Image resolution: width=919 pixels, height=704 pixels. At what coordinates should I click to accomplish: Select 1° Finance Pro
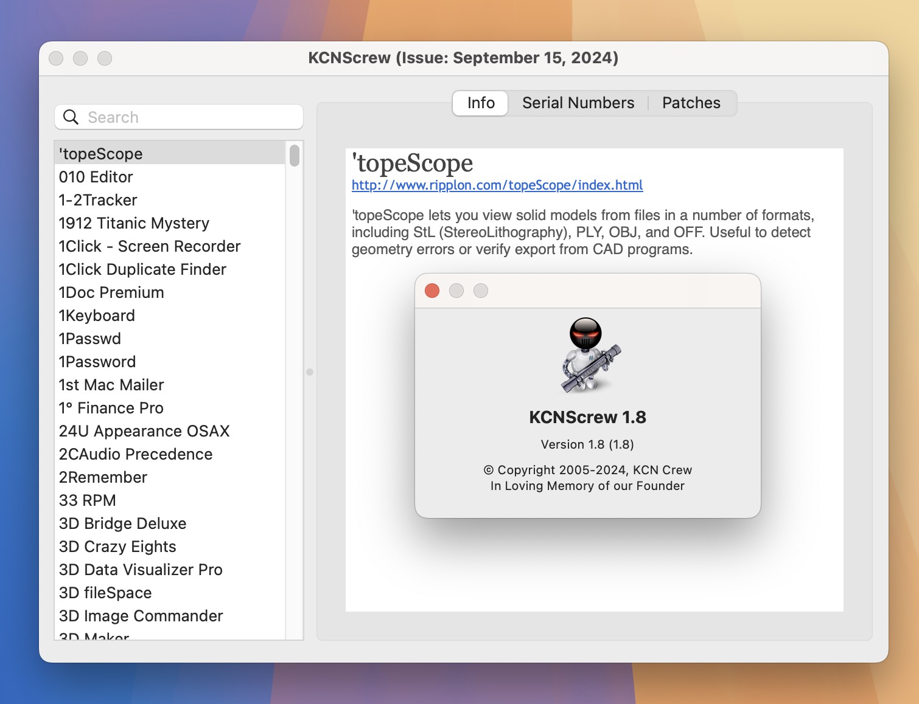170,408
